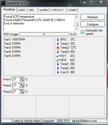Click the Pwm3 percentage input field
This screenshot has width=108, height=125.
[16, 91]
